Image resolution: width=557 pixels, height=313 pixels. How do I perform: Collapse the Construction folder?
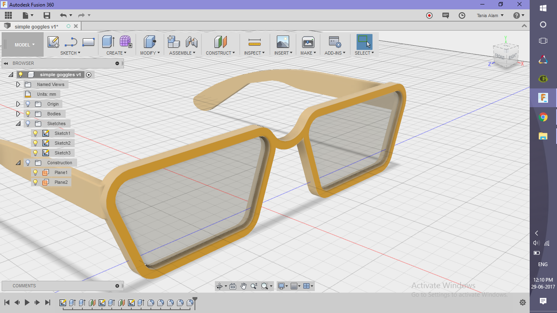[x=18, y=163]
